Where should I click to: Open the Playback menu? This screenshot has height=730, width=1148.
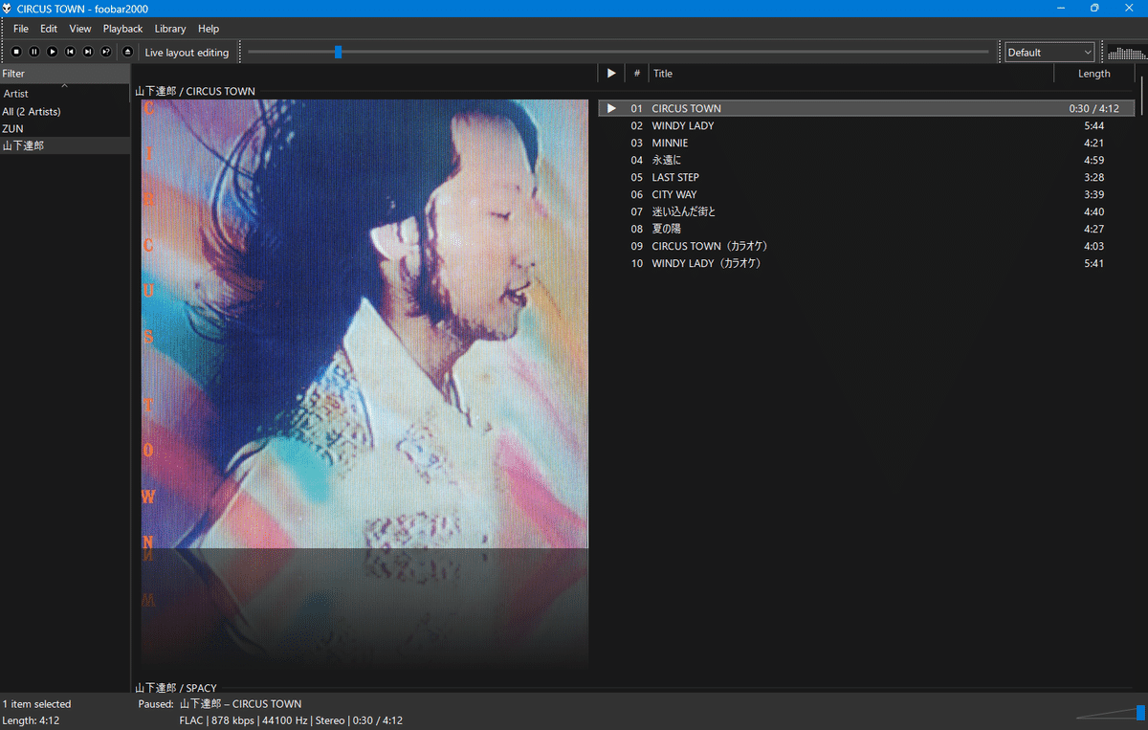122,29
